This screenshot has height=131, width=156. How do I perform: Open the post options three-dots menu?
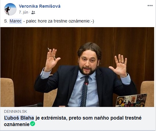[x=150, y=6]
